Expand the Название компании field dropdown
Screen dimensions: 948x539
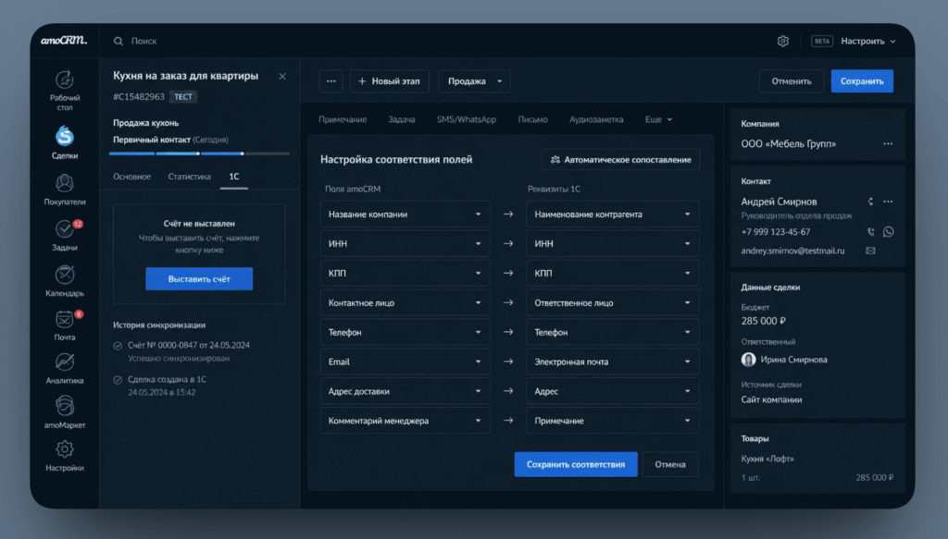405,214
